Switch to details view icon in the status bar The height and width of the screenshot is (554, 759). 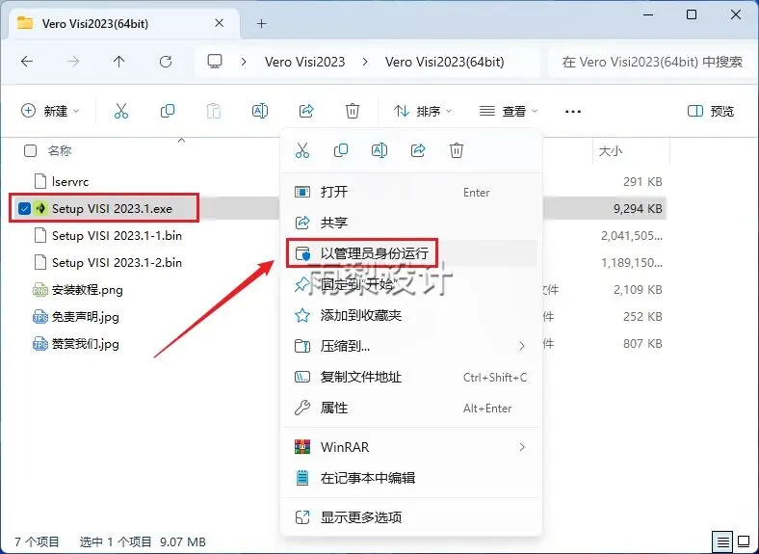[723, 541]
